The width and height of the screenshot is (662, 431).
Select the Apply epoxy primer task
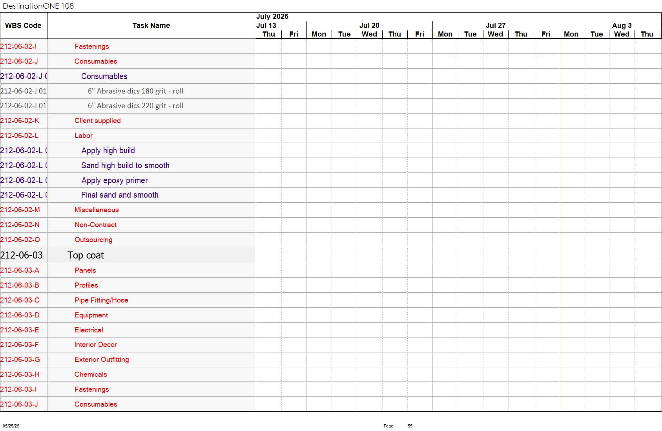(x=115, y=180)
